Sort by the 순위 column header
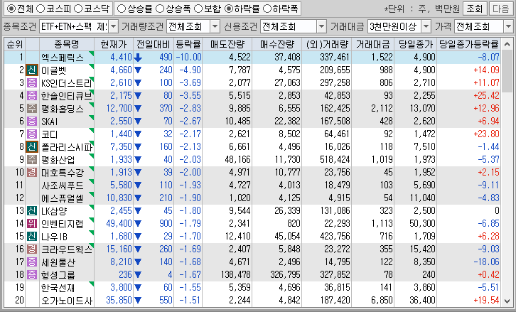This screenshot has width=516, height=312. 15,44
